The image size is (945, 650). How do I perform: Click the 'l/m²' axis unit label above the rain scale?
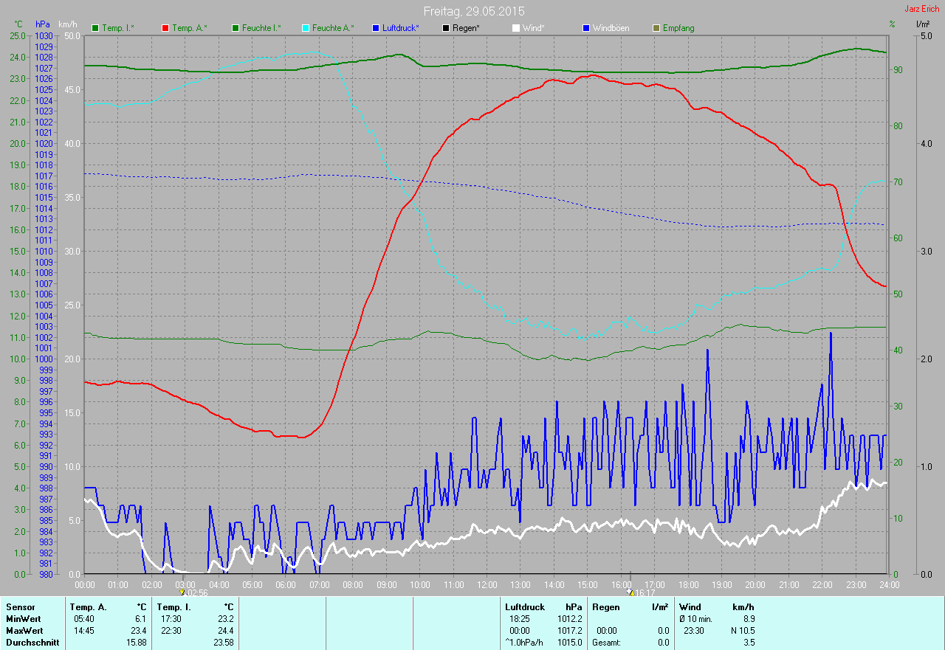point(922,24)
